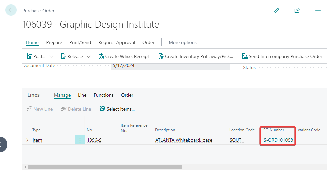Click Send Intercompany Purchase Order
The width and height of the screenshot is (327, 176).
pos(282,56)
